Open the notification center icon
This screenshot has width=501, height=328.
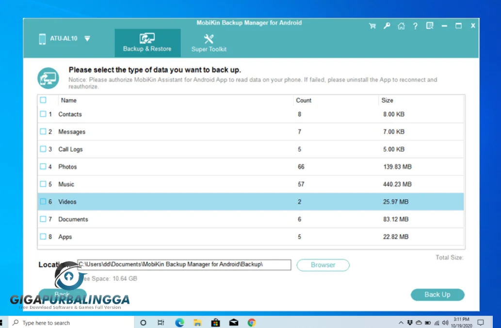(481, 323)
